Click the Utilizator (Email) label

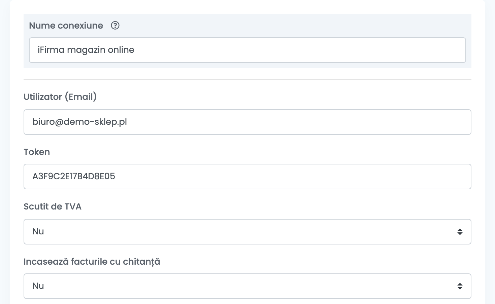pyautogui.click(x=60, y=97)
